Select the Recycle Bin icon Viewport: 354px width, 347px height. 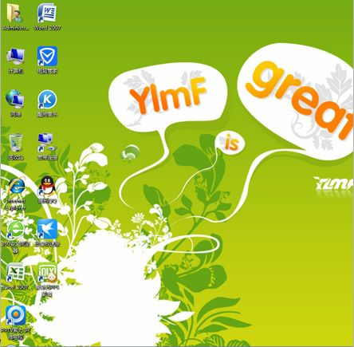tap(16, 143)
